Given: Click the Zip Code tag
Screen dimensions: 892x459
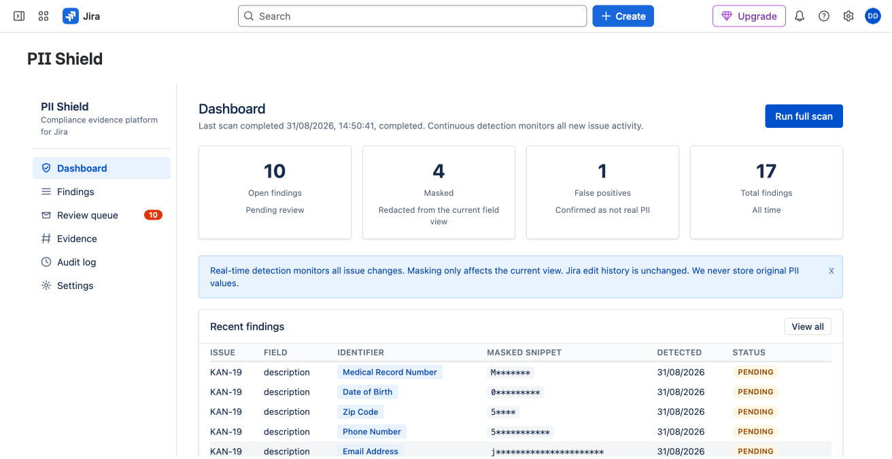Looking at the screenshot, I should [x=360, y=411].
